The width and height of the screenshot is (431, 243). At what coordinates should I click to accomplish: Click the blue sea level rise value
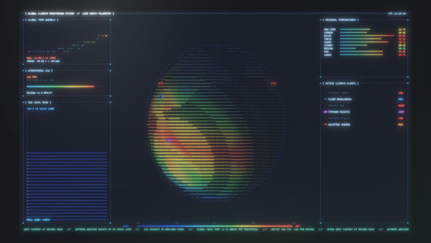pyautogui.click(x=40, y=109)
